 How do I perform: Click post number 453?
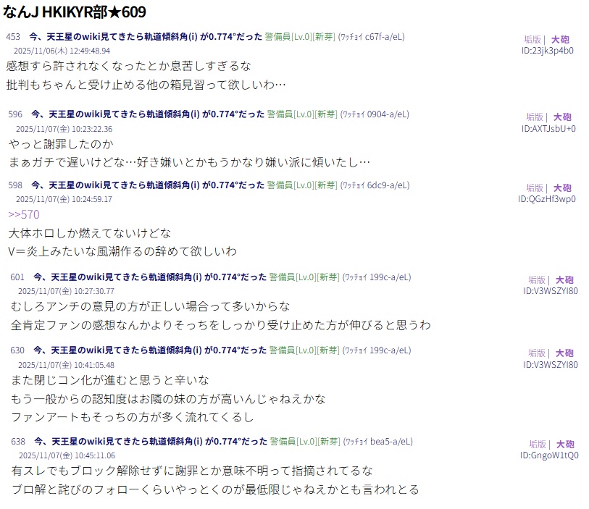(13, 36)
